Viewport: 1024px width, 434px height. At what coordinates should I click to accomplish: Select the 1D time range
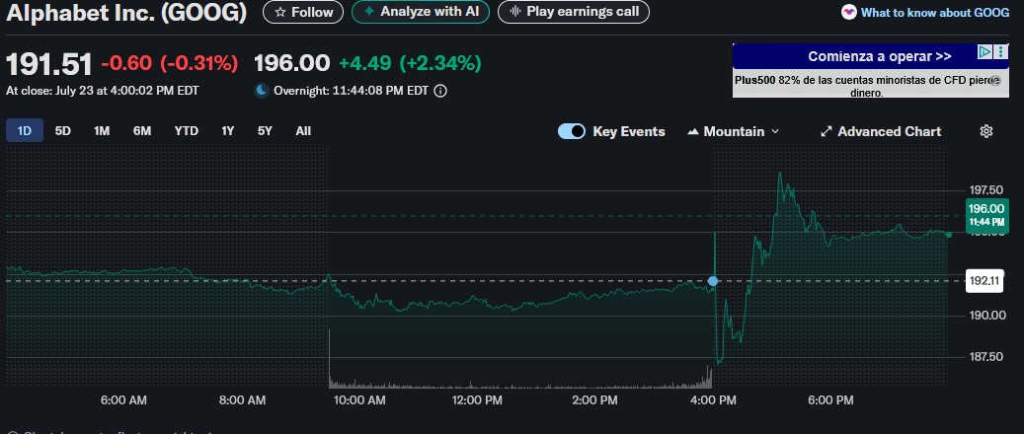(x=25, y=130)
